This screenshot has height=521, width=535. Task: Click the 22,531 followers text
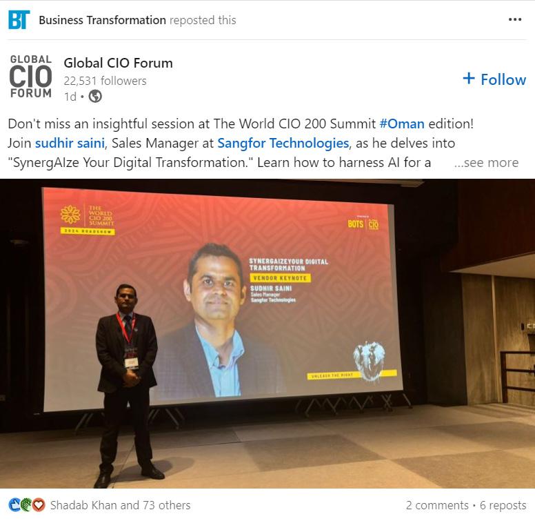[x=105, y=81]
